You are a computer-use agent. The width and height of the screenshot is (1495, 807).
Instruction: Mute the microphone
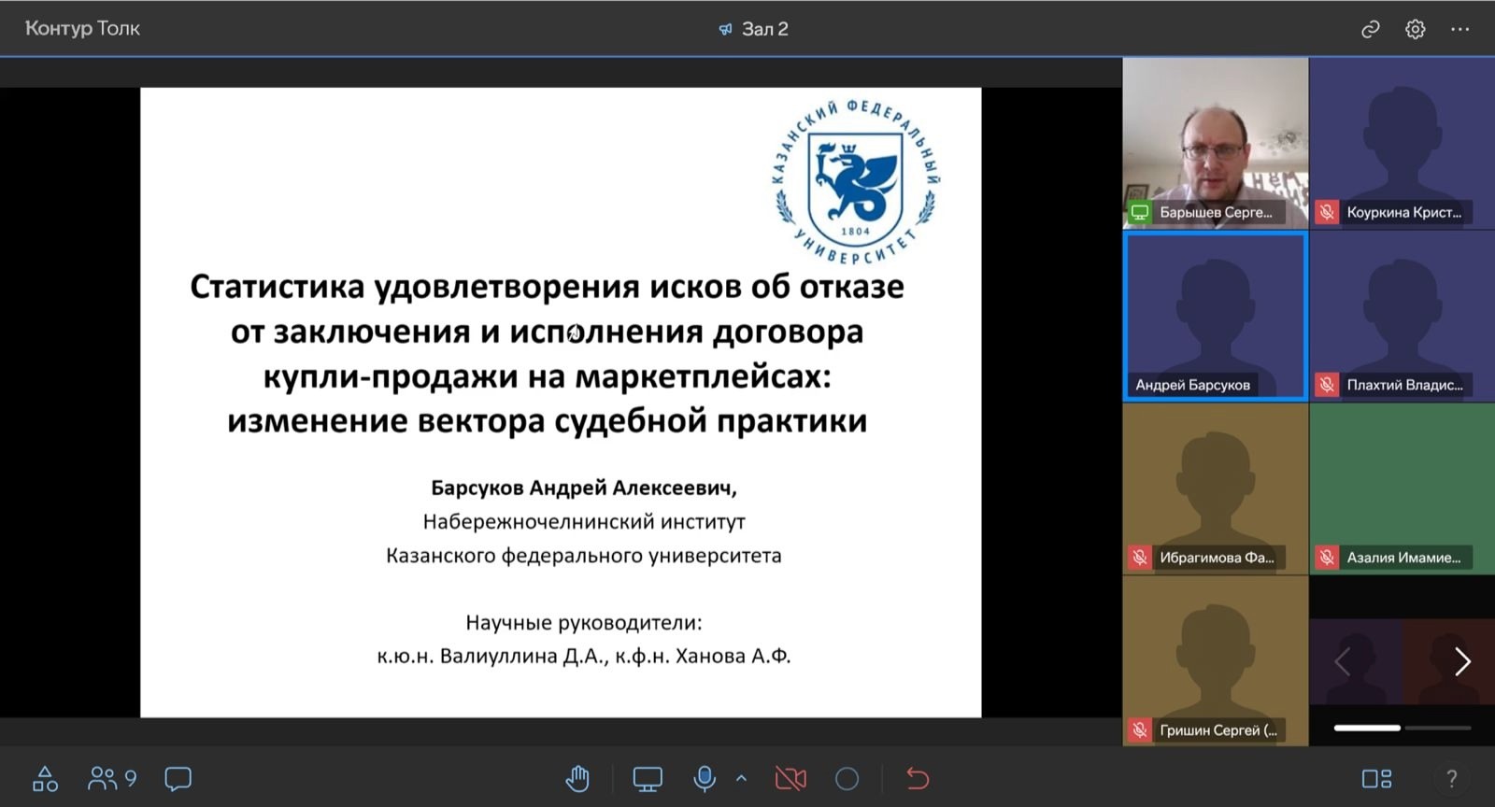pos(705,778)
